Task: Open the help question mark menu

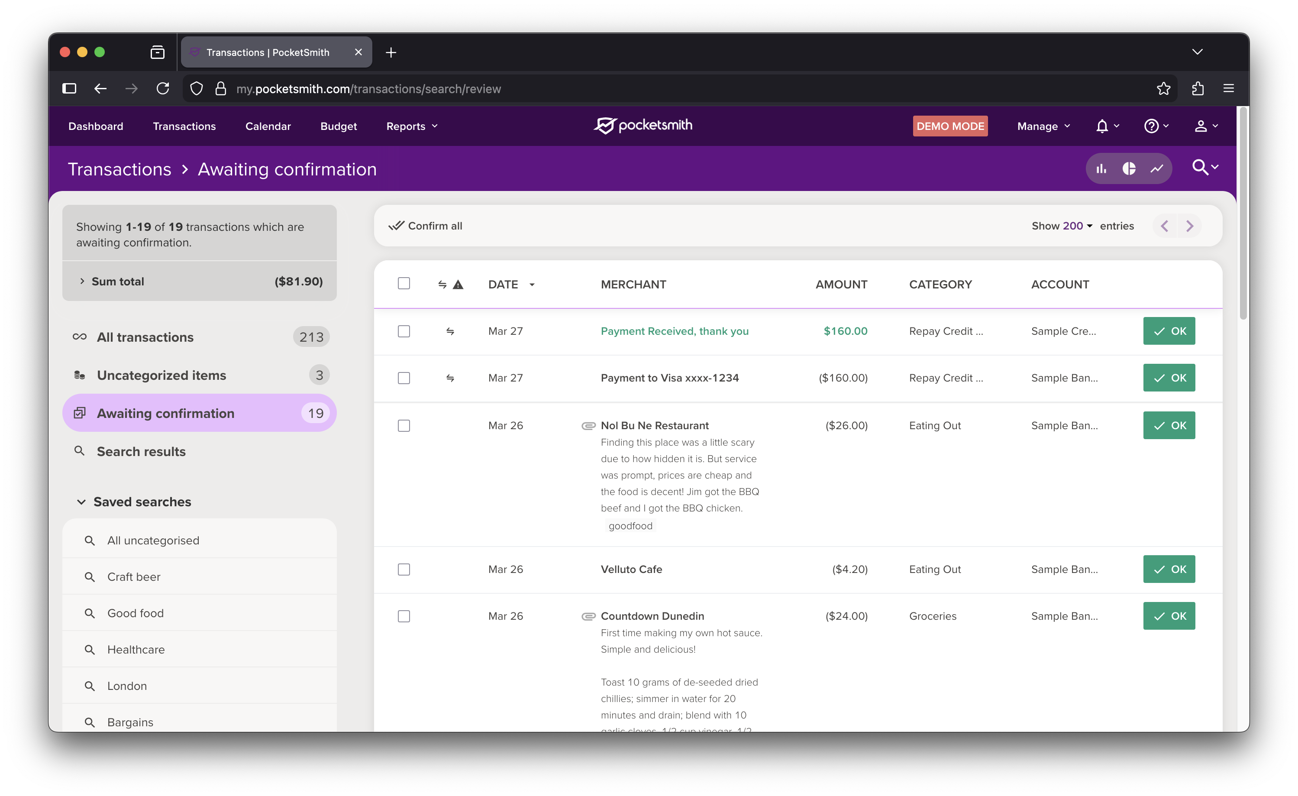Action: click(x=1152, y=126)
